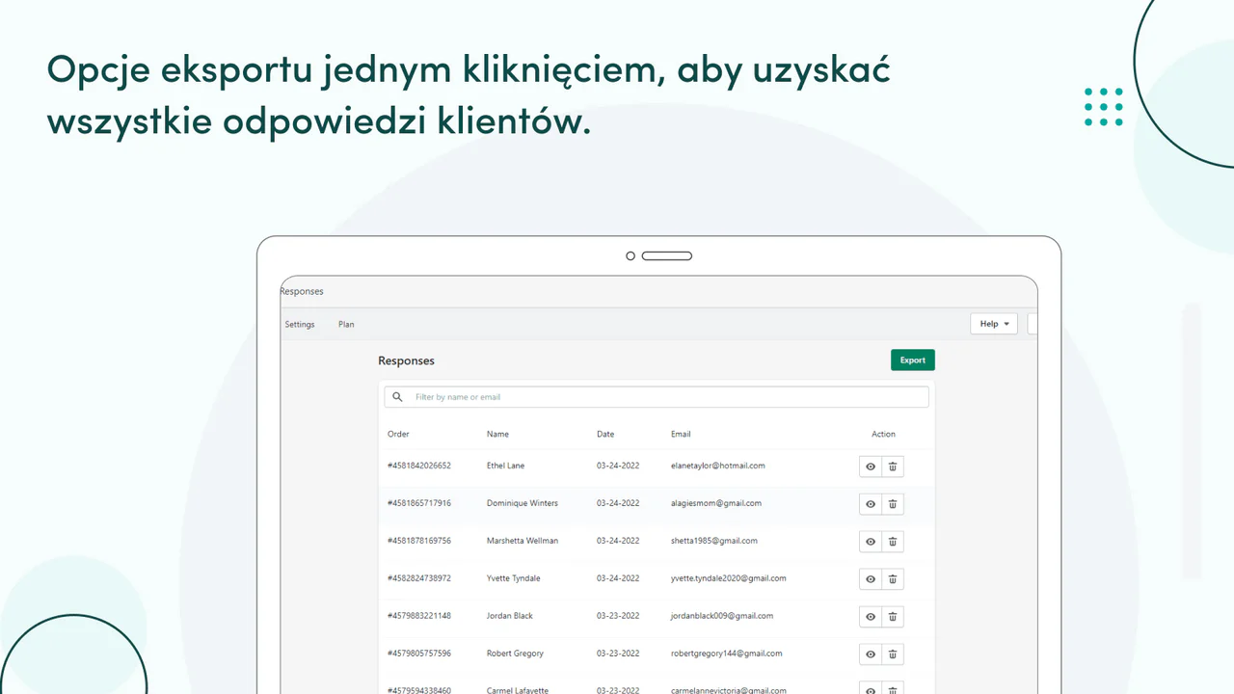Delete Robert Gregory's response
1234x694 pixels.
click(x=893, y=654)
